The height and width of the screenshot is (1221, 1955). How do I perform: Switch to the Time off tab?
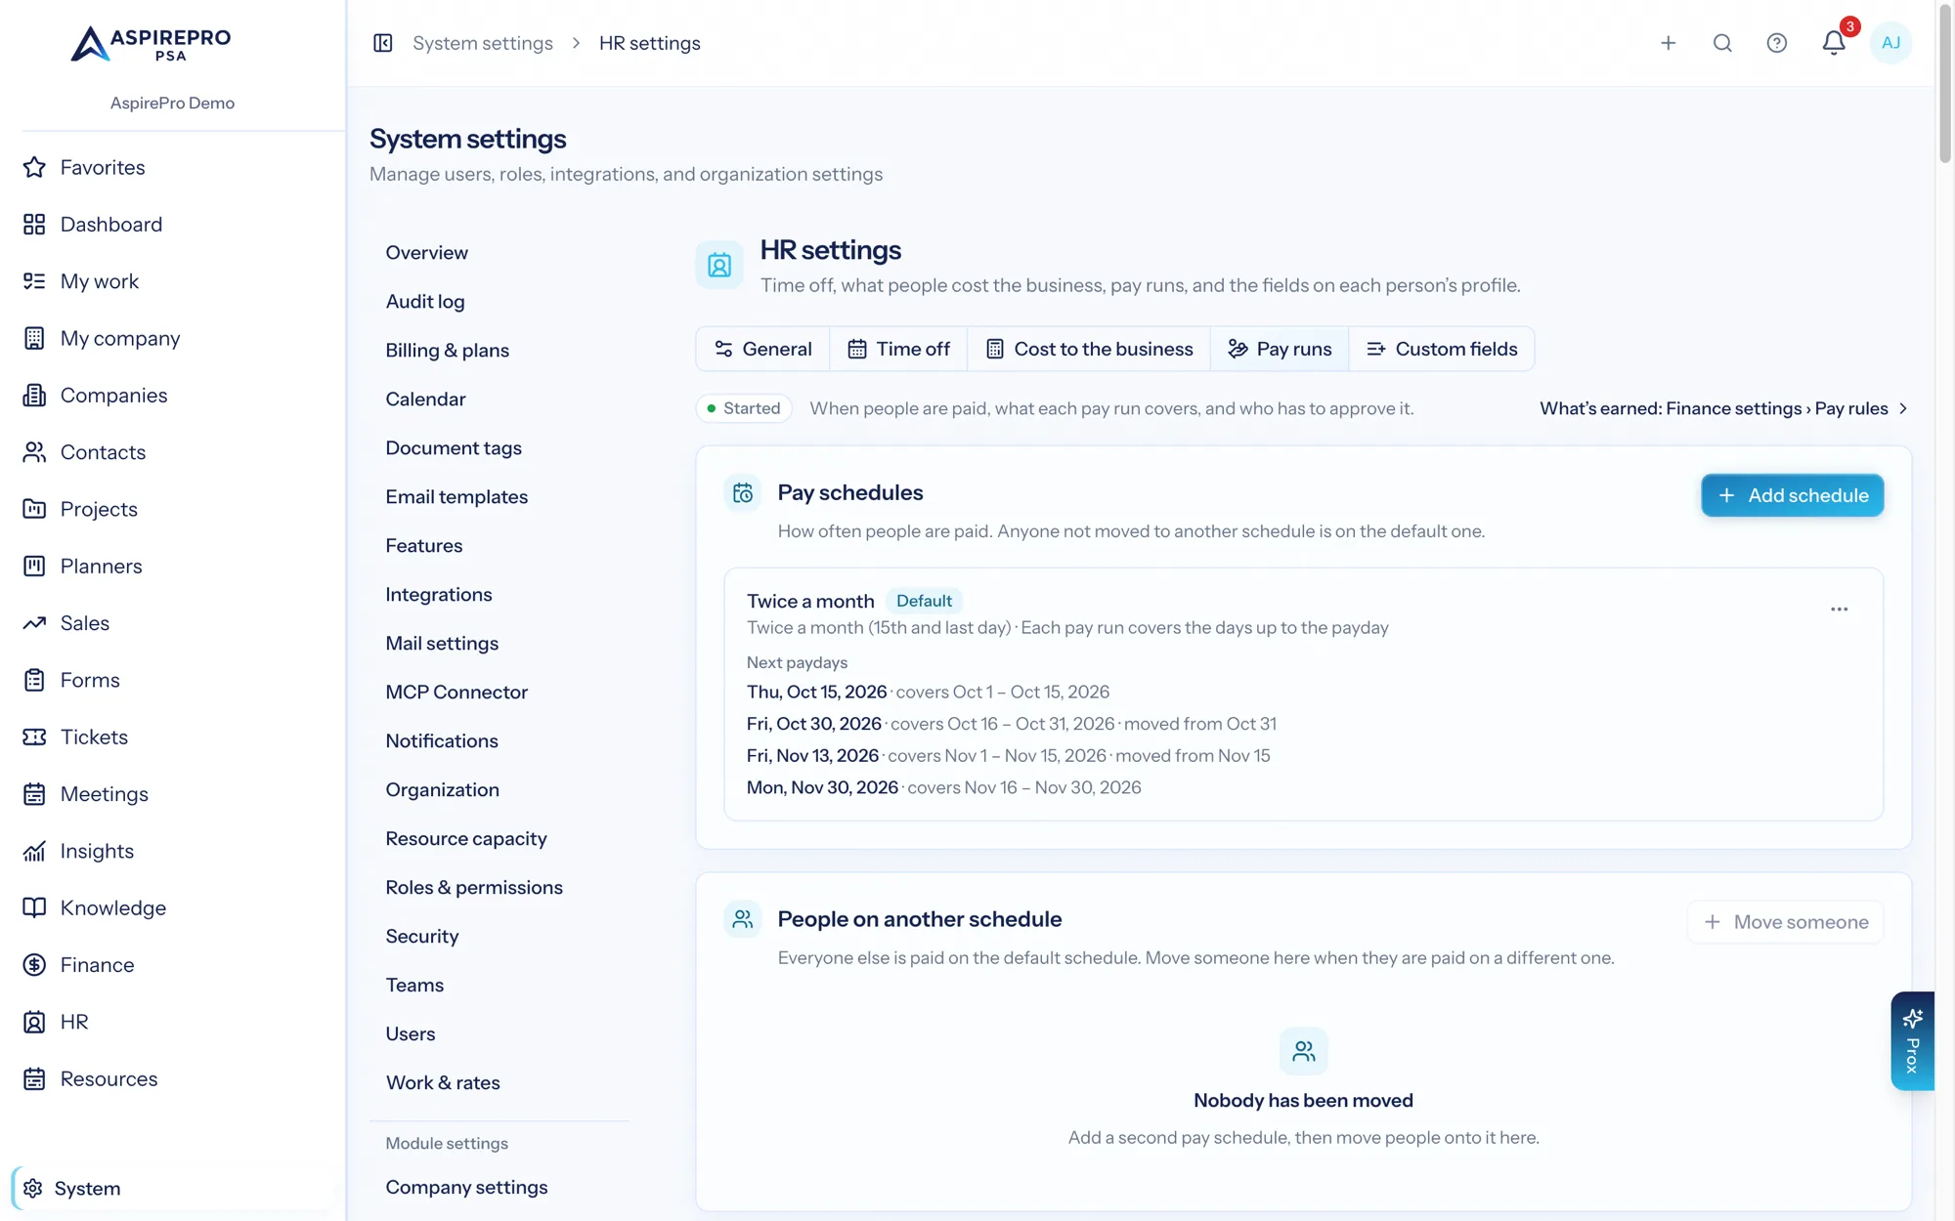[898, 349]
